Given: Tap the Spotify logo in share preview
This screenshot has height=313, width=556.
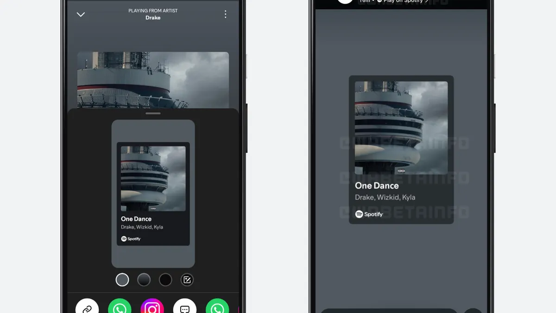Looking at the screenshot, I should click(131, 239).
